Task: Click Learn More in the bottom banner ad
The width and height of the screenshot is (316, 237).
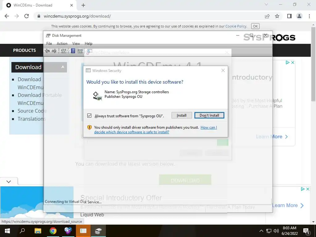Action: click(288, 205)
